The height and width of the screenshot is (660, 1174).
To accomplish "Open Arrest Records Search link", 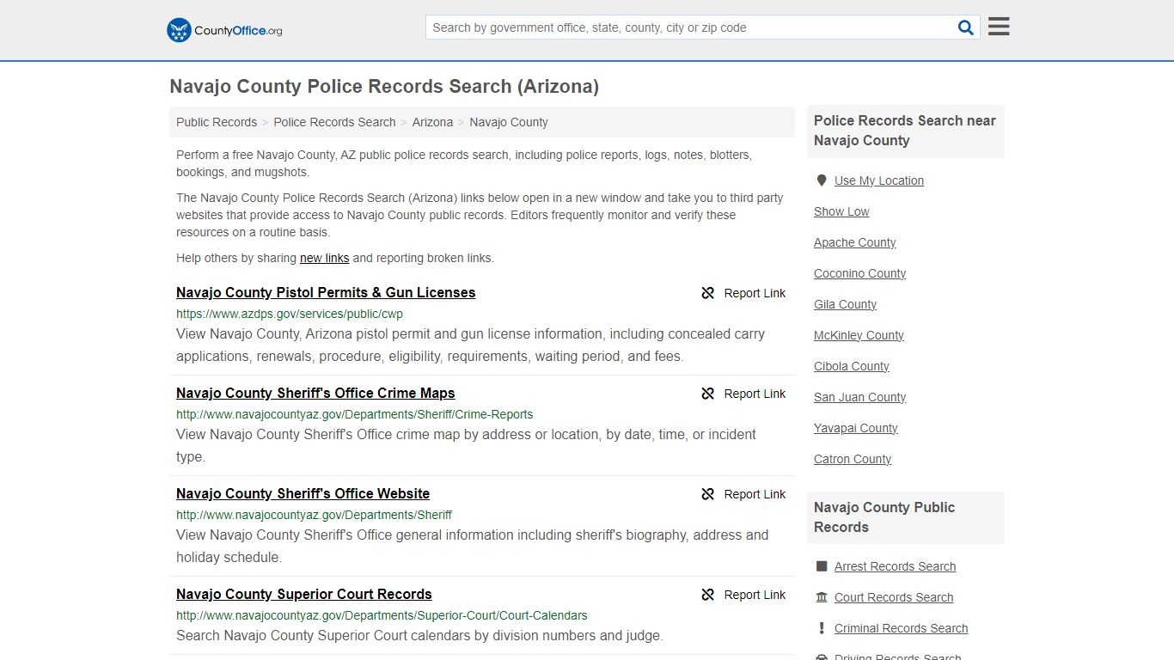I will tap(896, 566).
